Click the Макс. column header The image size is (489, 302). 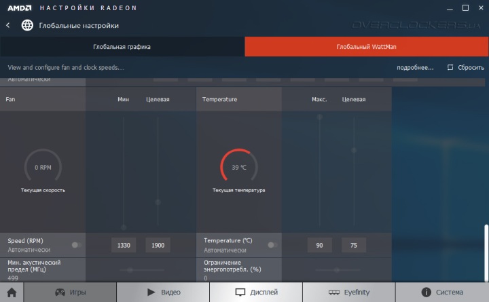click(x=319, y=99)
